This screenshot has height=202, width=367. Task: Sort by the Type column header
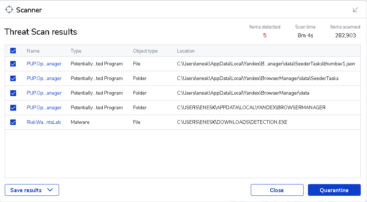(x=76, y=51)
